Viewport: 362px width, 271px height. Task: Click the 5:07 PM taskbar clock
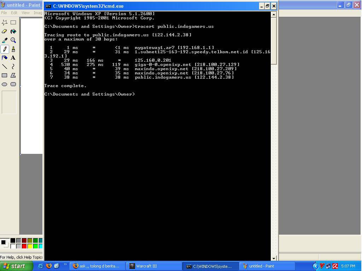pos(348,266)
